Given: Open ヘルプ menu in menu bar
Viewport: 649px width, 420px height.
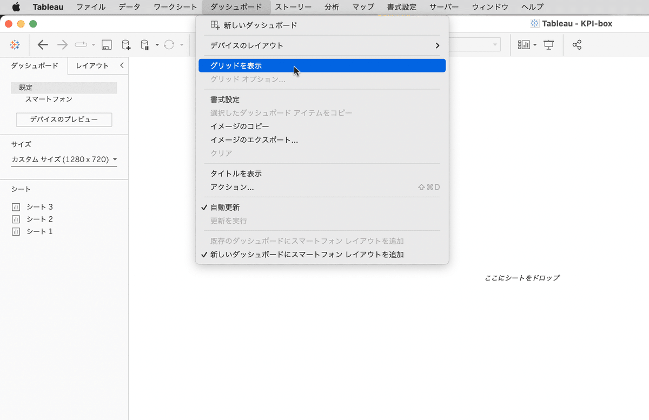Looking at the screenshot, I should 532,7.
